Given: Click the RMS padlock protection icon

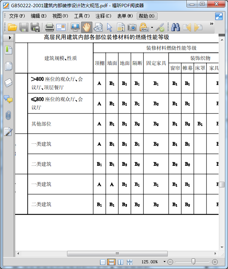Looking at the screenshot, I should point(144,27).
